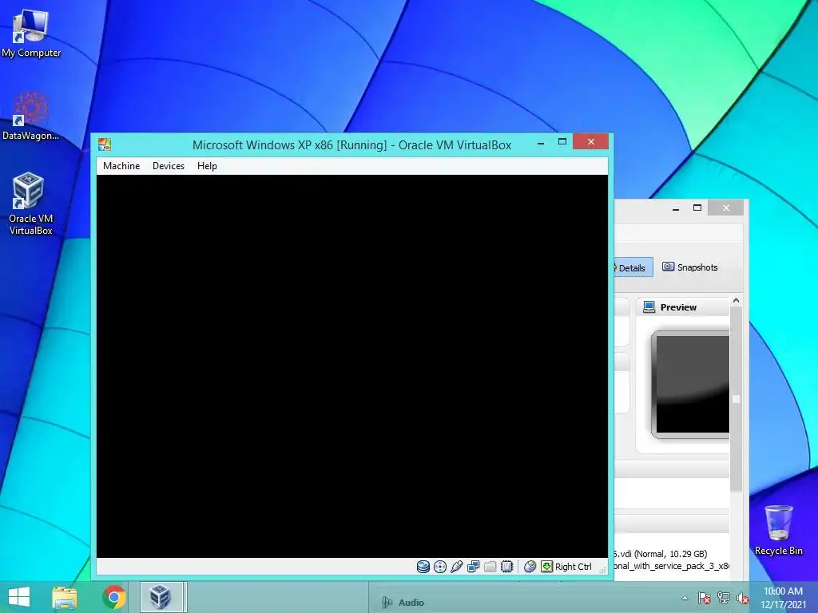Switch to the Snapshots view in Manager window
The height and width of the screenshot is (613, 818).
pyautogui.click(x=689, y=267)
